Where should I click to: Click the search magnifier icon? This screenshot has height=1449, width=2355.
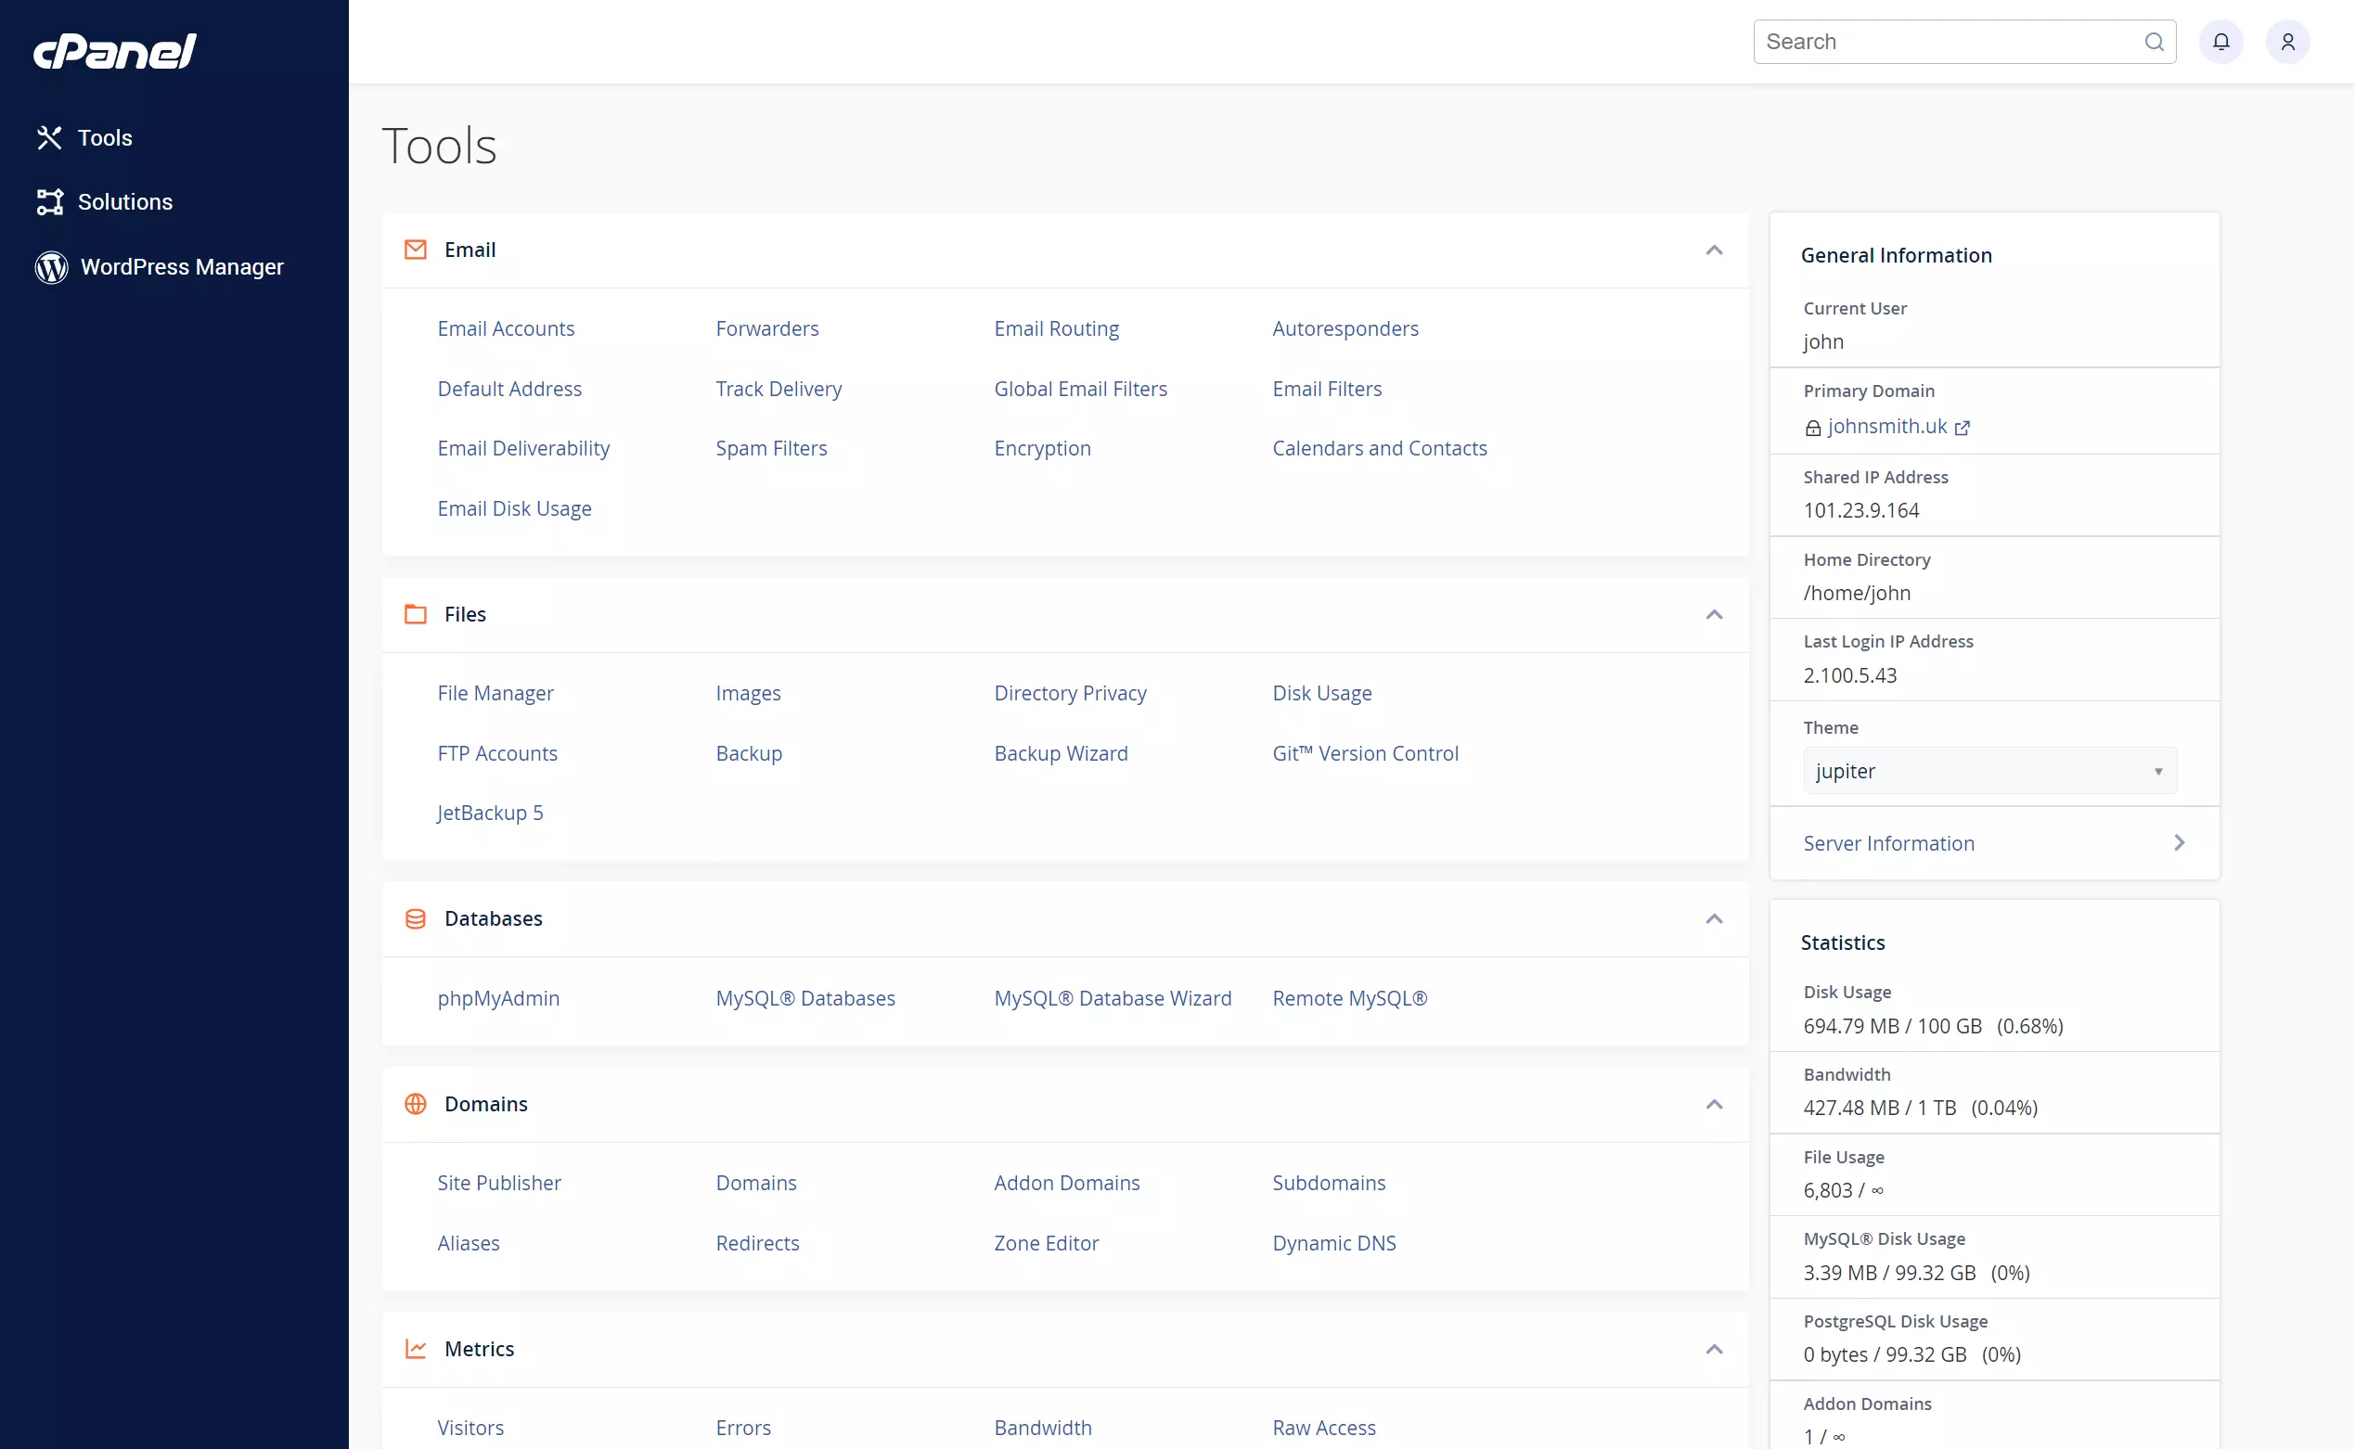point(2154,41)
